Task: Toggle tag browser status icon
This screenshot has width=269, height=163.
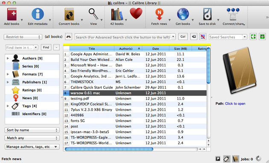Action: point(226,159)
